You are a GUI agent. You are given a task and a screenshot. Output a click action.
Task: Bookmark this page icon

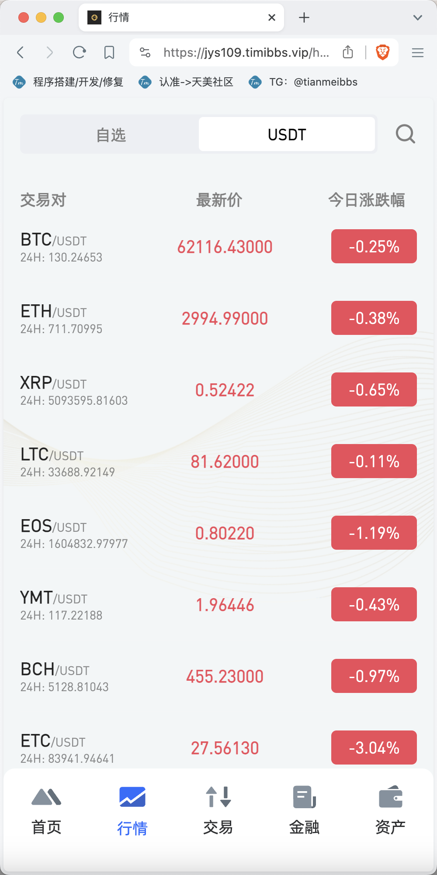[x=109, y=52]
